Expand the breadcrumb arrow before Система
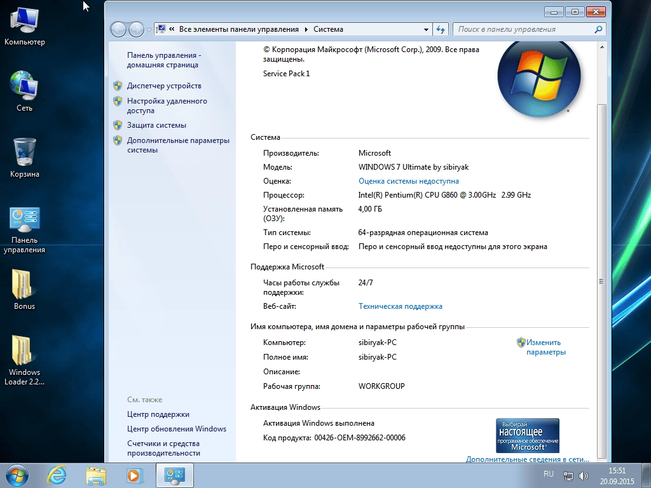The height and width of the screenshot is (488, 651). (306, 29)
